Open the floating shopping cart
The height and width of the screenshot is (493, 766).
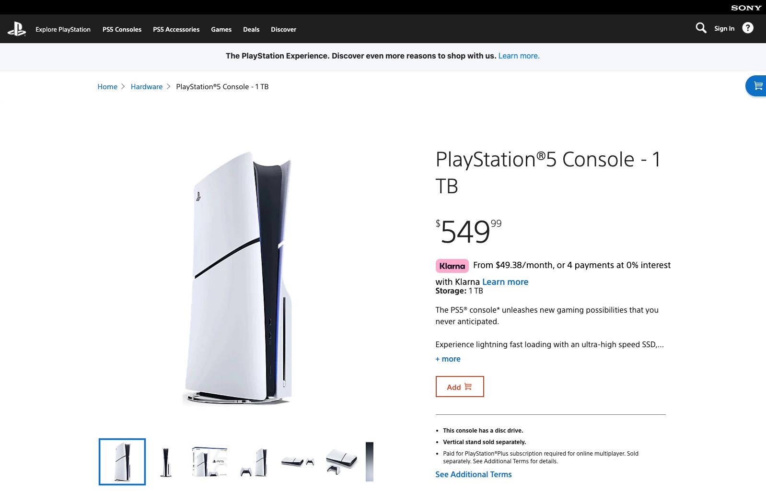[757, 86]
